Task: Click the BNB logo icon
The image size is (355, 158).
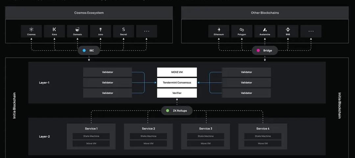Action: pyautogui.click(x=288, y=30)
